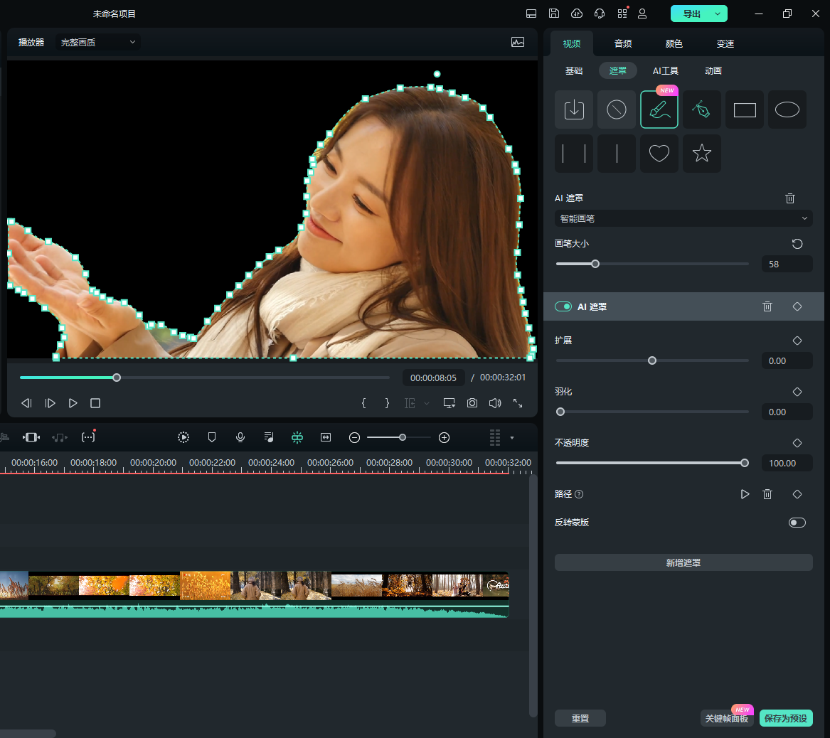This screenshot has height=738, width=830.
Task: Click the 新增遮罩 button
Action: (683, 562)
